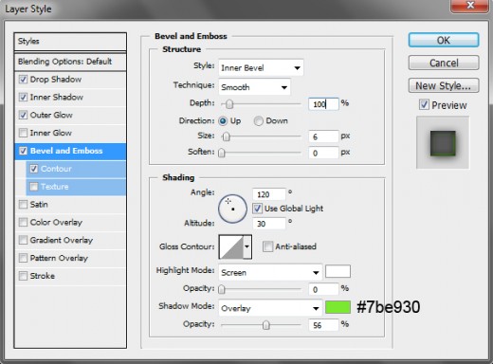The width and height of the screenshot is (493, 364).
Task: Select Blending Options: Default
Action: click(70, 62)
